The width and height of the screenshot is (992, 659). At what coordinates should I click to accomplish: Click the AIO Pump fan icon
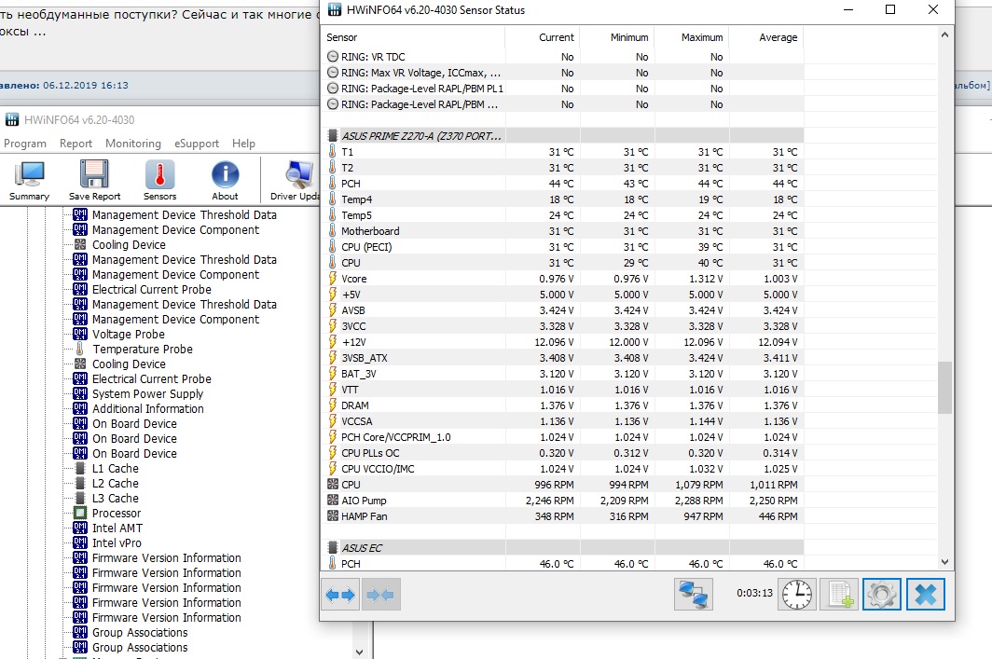pos(333,501)
